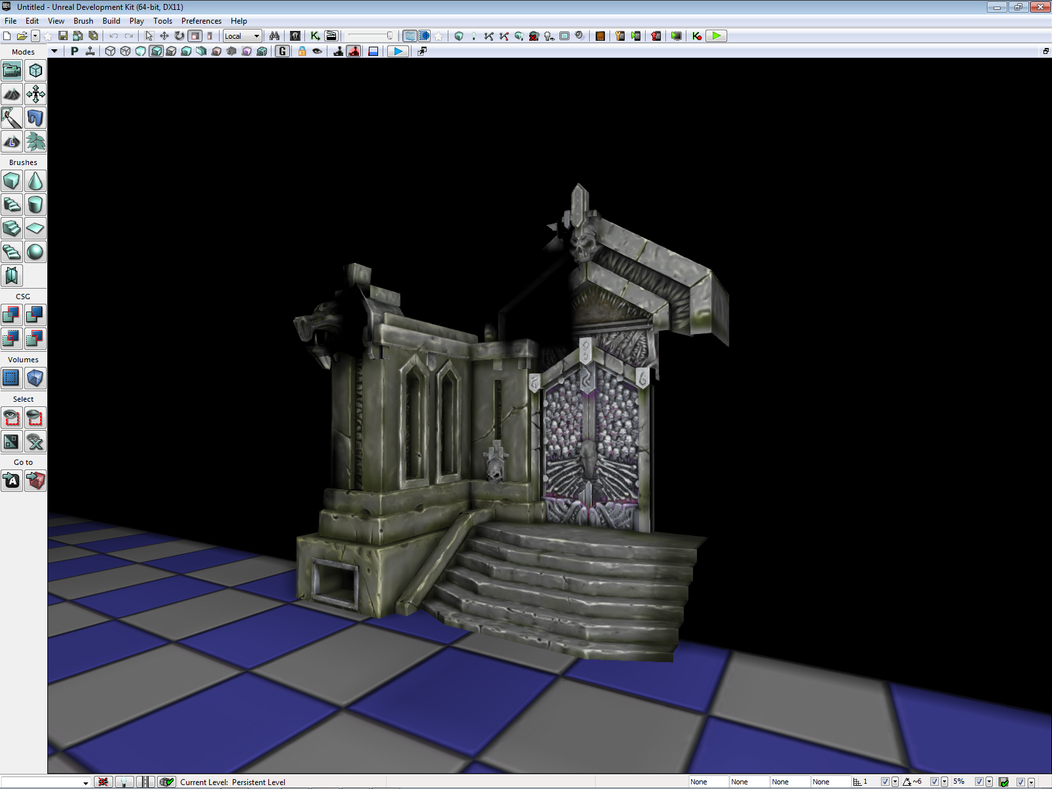Apply CSG Add operation
Viewport: 1052px width, 789px height.
point(12,315)
